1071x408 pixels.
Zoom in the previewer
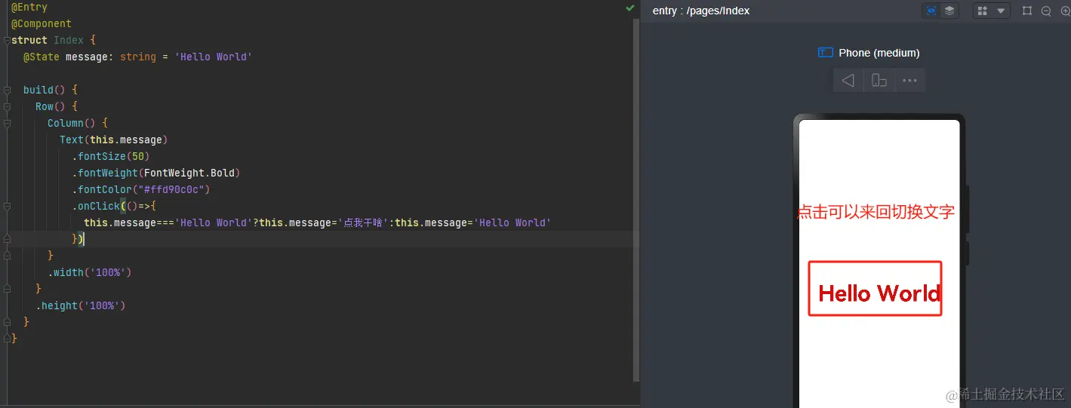pos(1065,11)
